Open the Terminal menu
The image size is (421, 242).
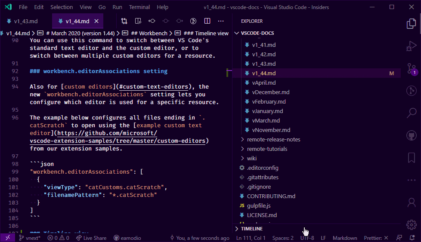coord(139,7)
